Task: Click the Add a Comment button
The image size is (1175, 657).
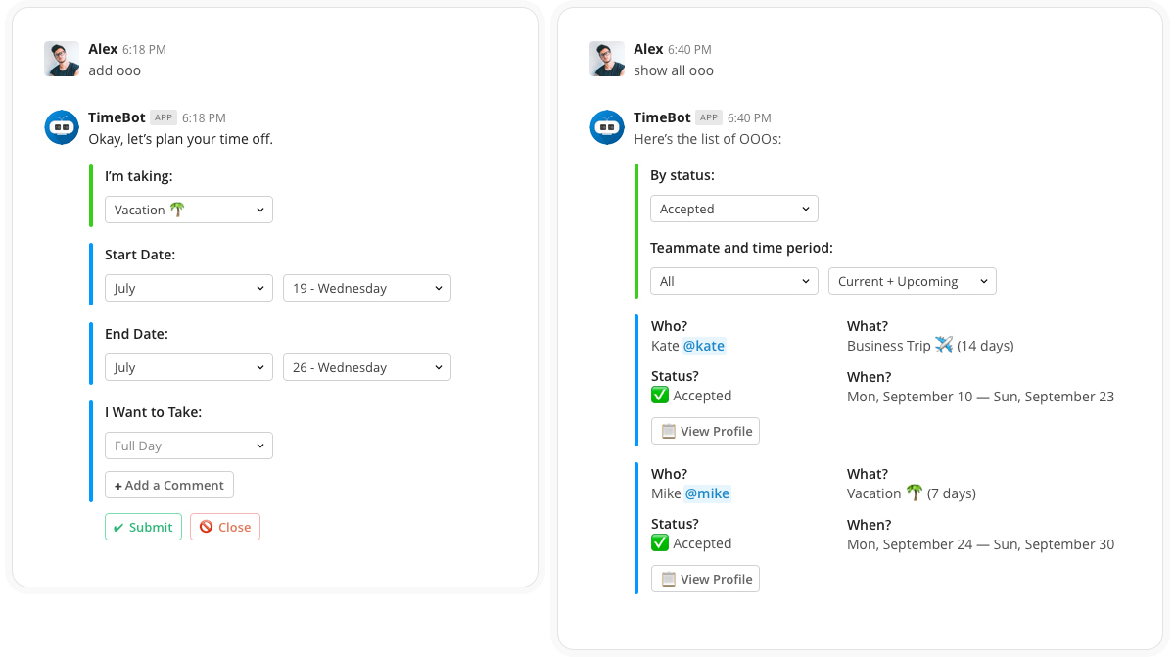Action: (x=169, y=485)
